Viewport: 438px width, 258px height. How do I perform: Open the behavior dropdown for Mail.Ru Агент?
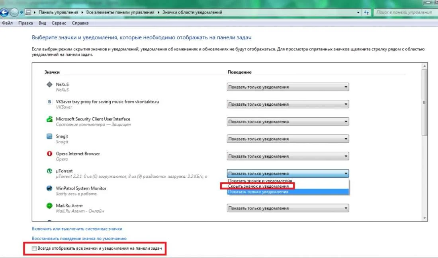click(x=288, y=208)
